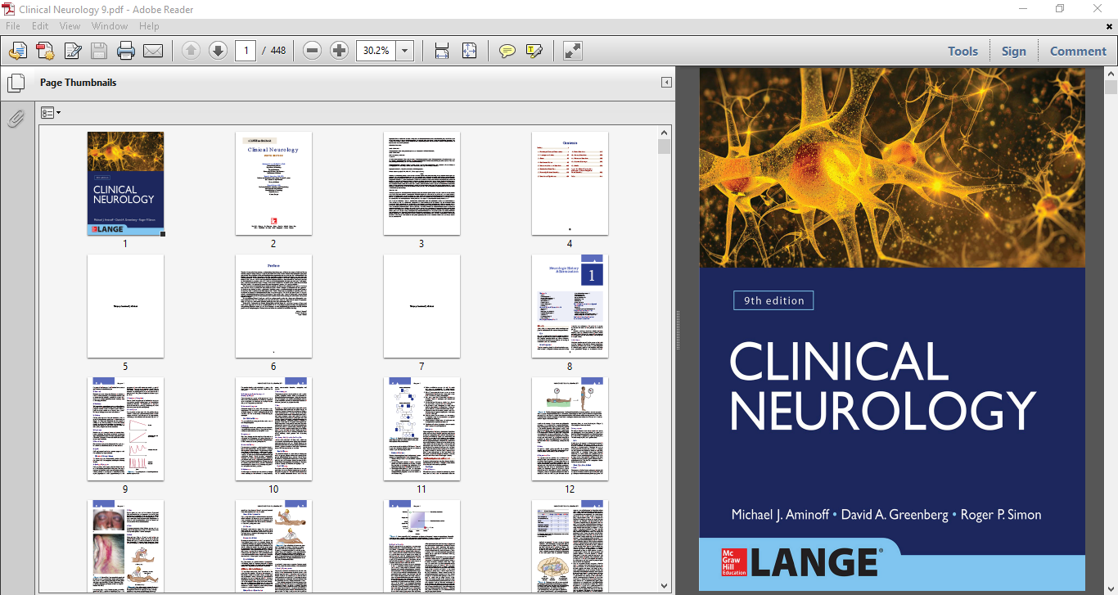
Task: Select the page 10 thumbnail
Action: tap(273, 429)
